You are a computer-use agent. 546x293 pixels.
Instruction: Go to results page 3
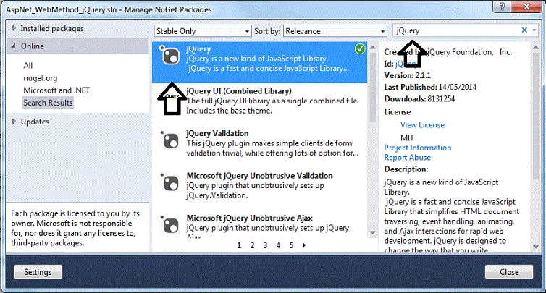(x=265, y=245)
